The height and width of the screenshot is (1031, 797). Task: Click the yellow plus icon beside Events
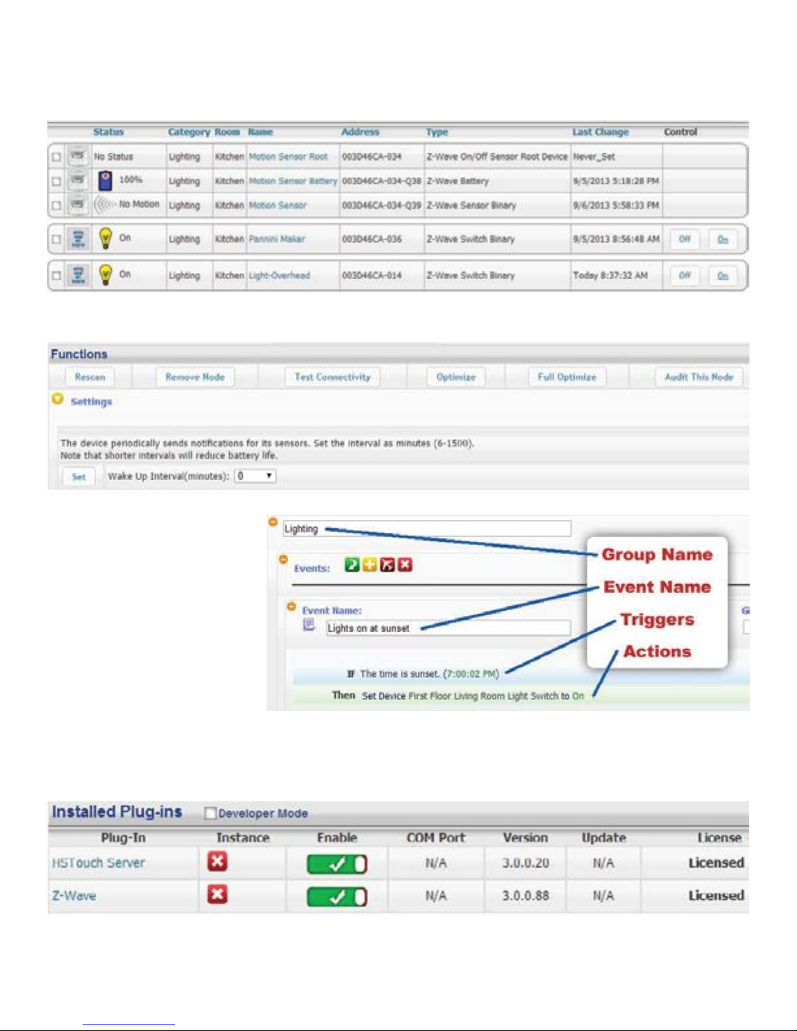[x=370, y=565]
